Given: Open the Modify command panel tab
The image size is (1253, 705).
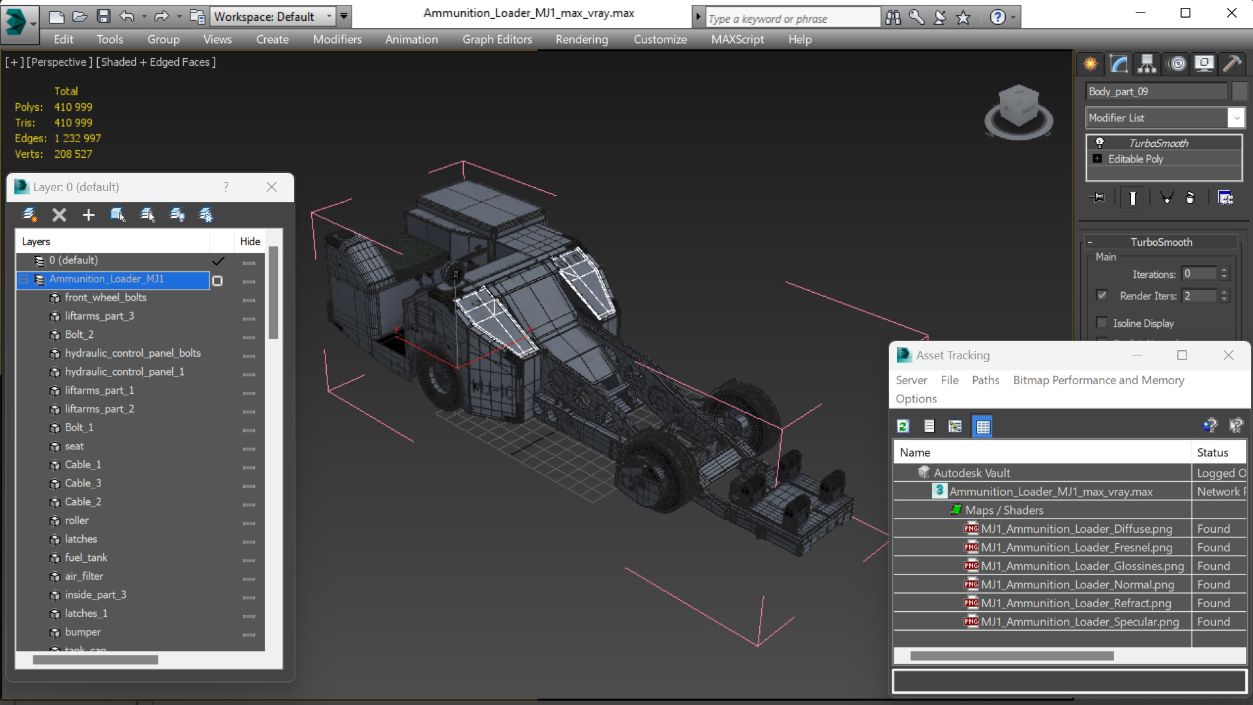Looking at the screenshot, I should [x=1119, y=63].
